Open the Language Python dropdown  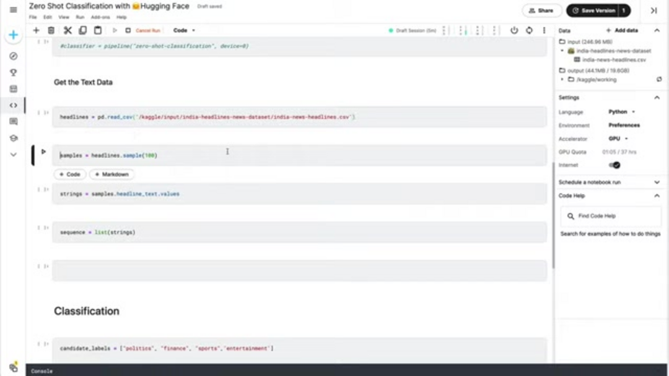(x=621, y=112)
